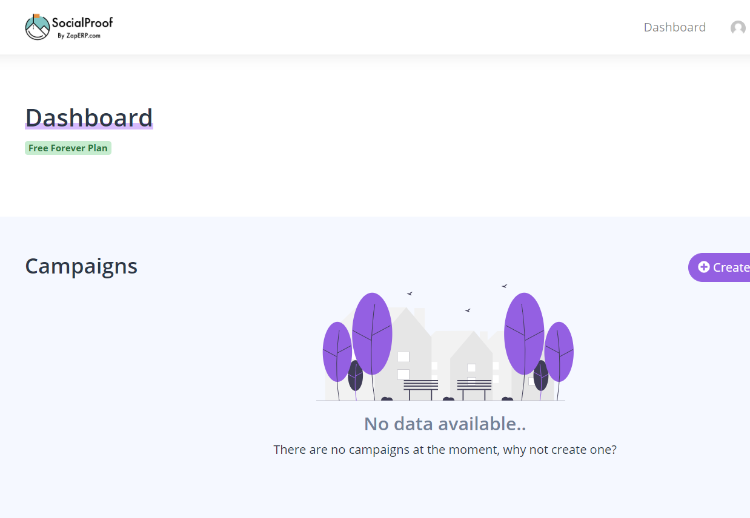The height and width of the screenshot is (518, 750).
Task: Click the SocialProof mountain logo icon
Action: [x=37, y=27]
